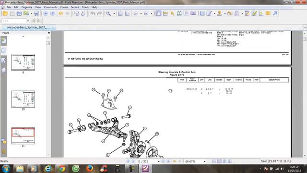Open the File menu
The height and width of the screenshot is (173, 307).
(9, 7)
